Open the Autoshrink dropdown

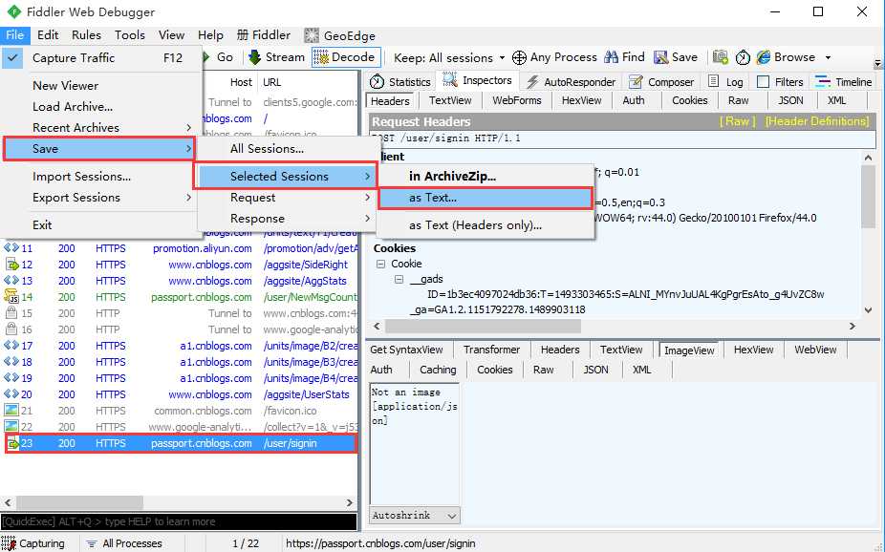click(415, 515)
